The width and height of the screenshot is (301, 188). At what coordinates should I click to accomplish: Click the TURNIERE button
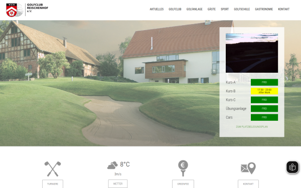pyautogui.click(x=53, y=184)
